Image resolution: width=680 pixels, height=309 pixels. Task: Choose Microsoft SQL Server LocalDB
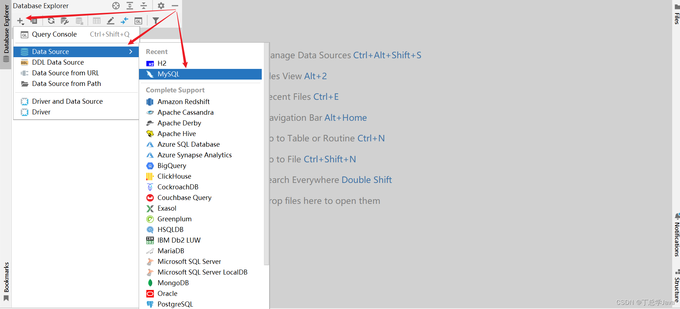(201, 272)
